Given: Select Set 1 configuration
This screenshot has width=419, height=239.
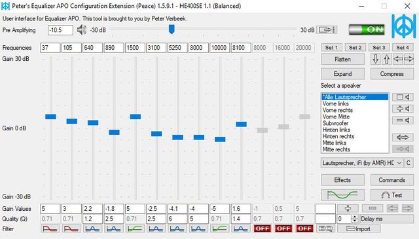Looking at the screenshot, I should tap(331, 47).
